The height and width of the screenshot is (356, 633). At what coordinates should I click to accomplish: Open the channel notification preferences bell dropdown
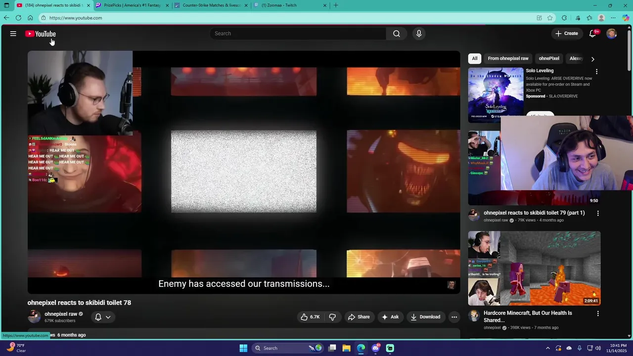click(103, 317)
